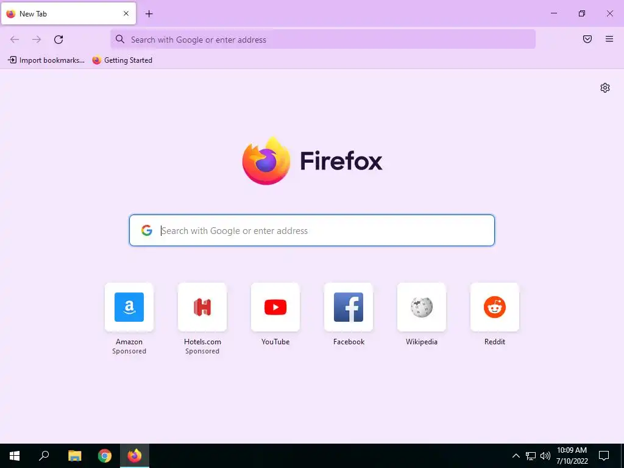
Task: Click the Back navigation arrow
Action: 15,40
